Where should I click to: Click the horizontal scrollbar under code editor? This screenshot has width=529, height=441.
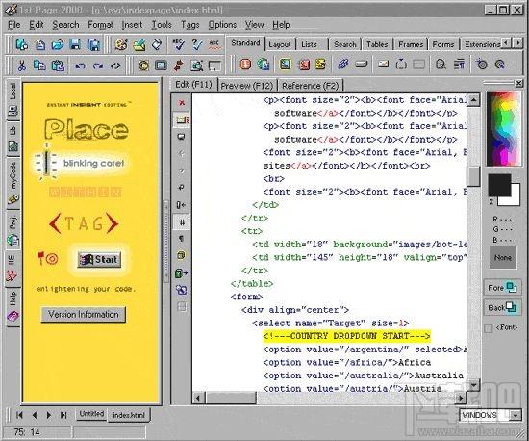(329, 398)
